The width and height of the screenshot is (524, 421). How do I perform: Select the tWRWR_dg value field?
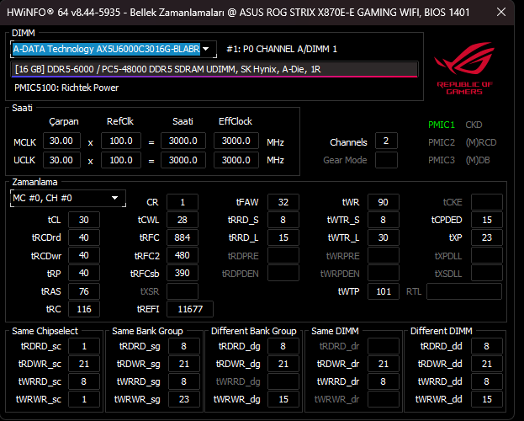(283, 399)
